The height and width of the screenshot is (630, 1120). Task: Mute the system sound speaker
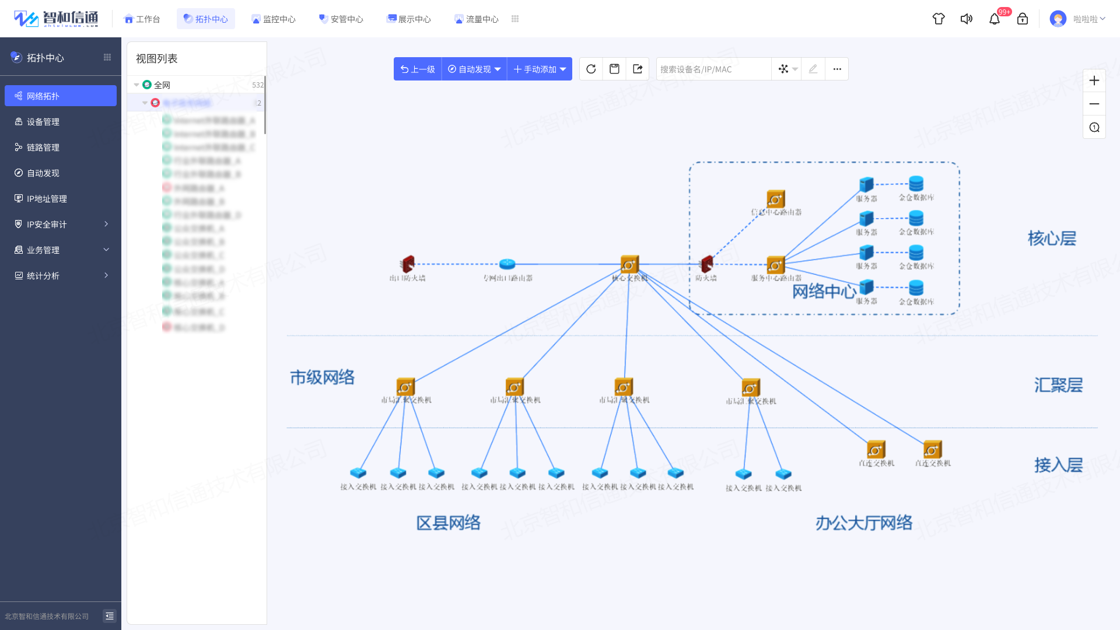click(x=966, y=19)
